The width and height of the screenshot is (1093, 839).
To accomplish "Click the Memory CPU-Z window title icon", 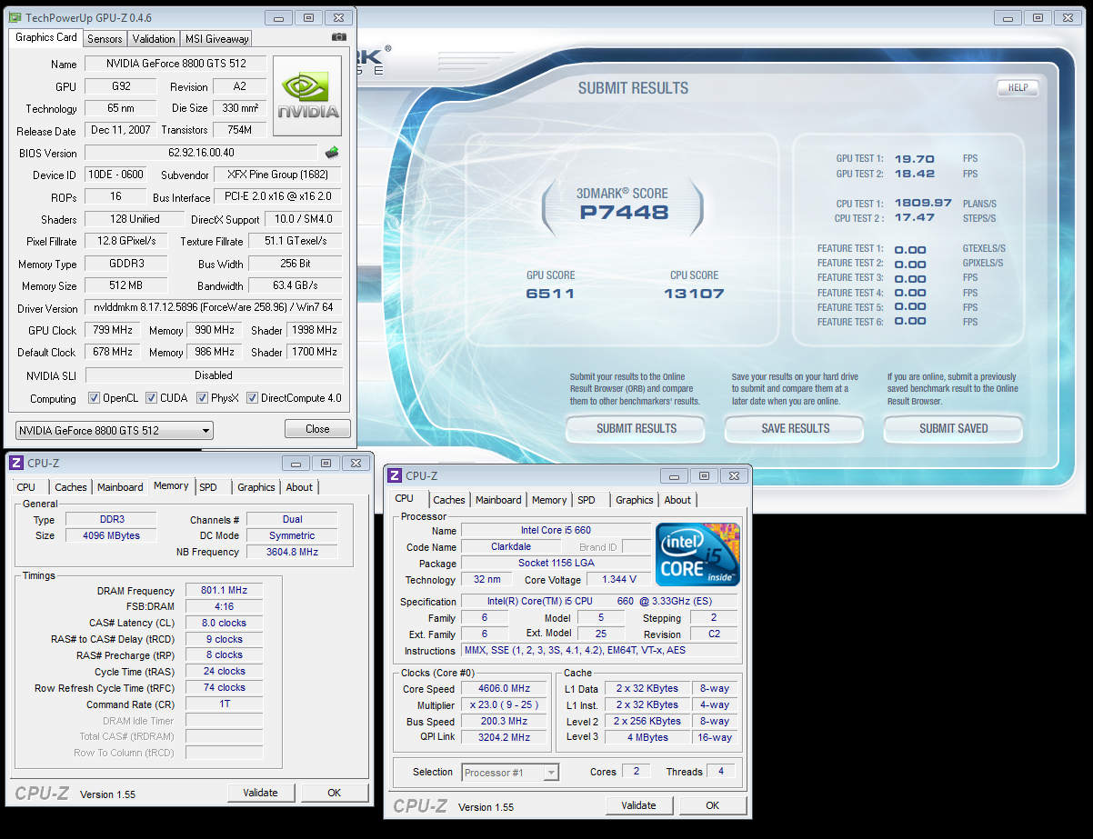I will [15, 463].
